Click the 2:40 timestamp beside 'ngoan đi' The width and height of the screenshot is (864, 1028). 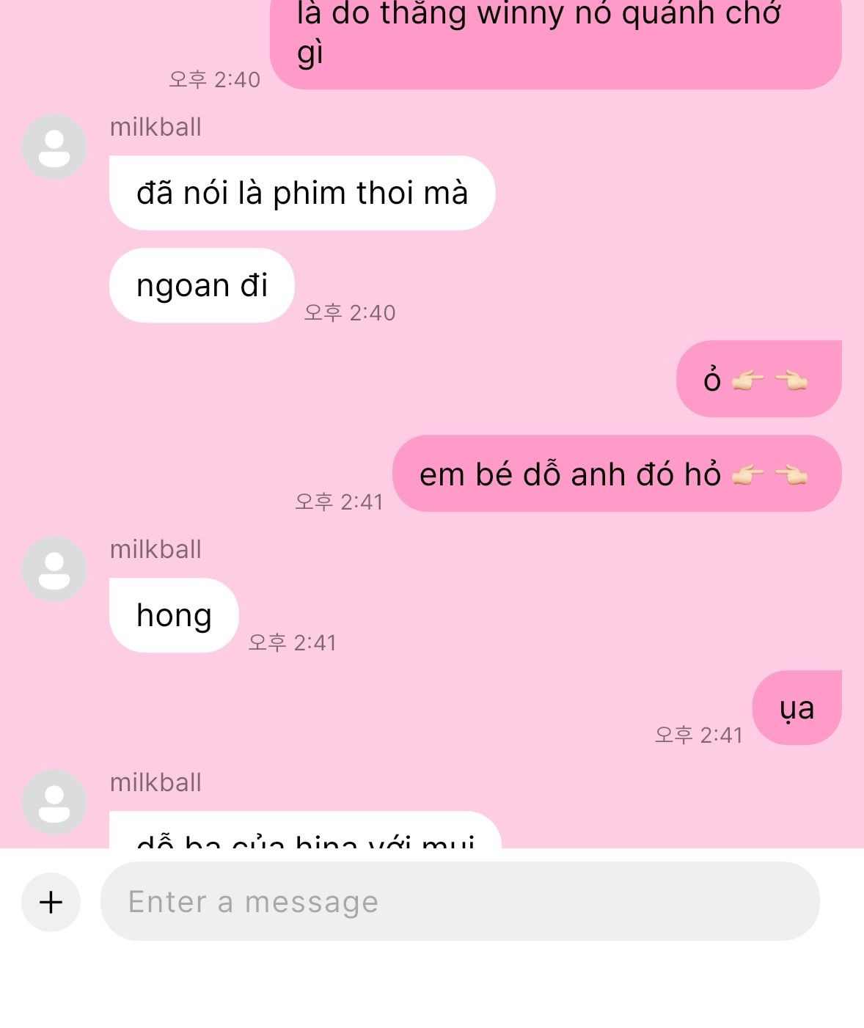click(350, 312)
